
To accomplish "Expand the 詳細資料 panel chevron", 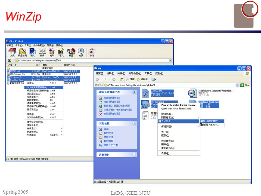I will coord(134,155).
